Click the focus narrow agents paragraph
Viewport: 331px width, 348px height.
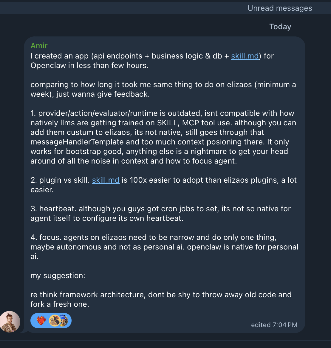pos(164,247)
